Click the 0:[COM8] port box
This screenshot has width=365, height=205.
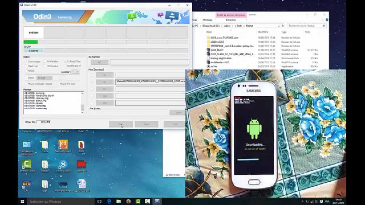(x=33, y=51)
